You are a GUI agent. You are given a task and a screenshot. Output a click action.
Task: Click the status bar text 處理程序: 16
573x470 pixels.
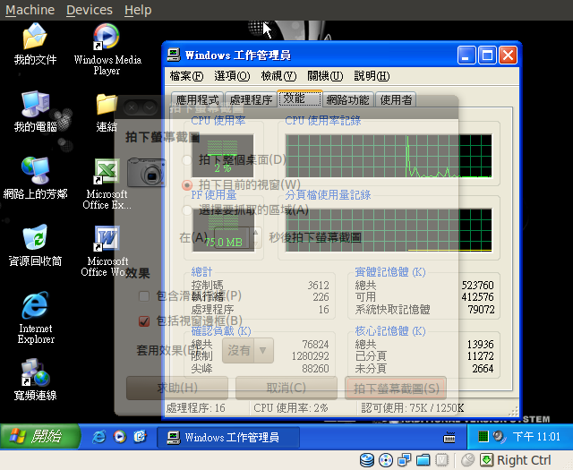coord(196,408)
